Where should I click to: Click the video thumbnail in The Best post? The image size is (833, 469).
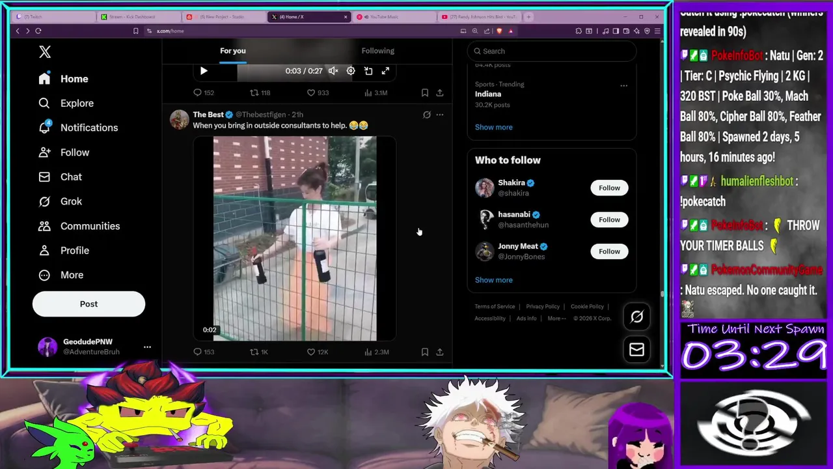tap(295, 238)
